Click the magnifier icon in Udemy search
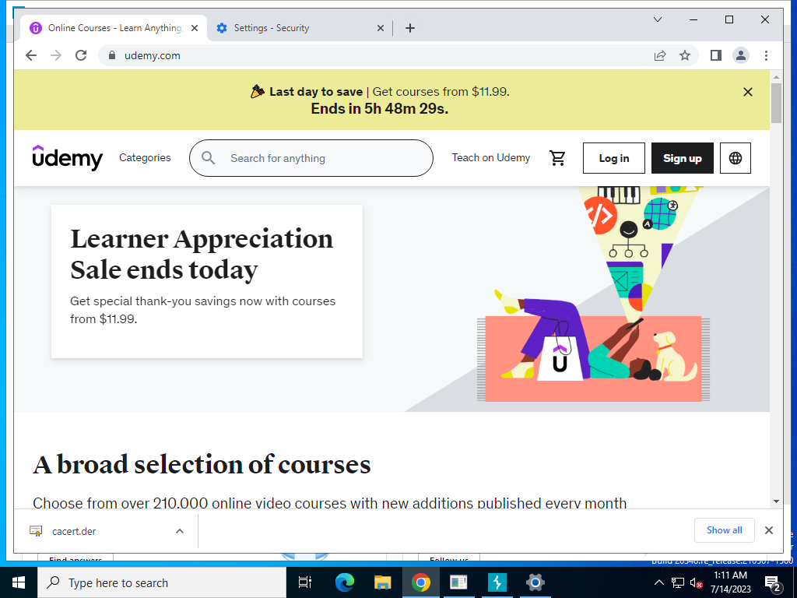Image resolution: width=797 pixels, height=598 pixels. pyautogui.click(x=208, y=157)
